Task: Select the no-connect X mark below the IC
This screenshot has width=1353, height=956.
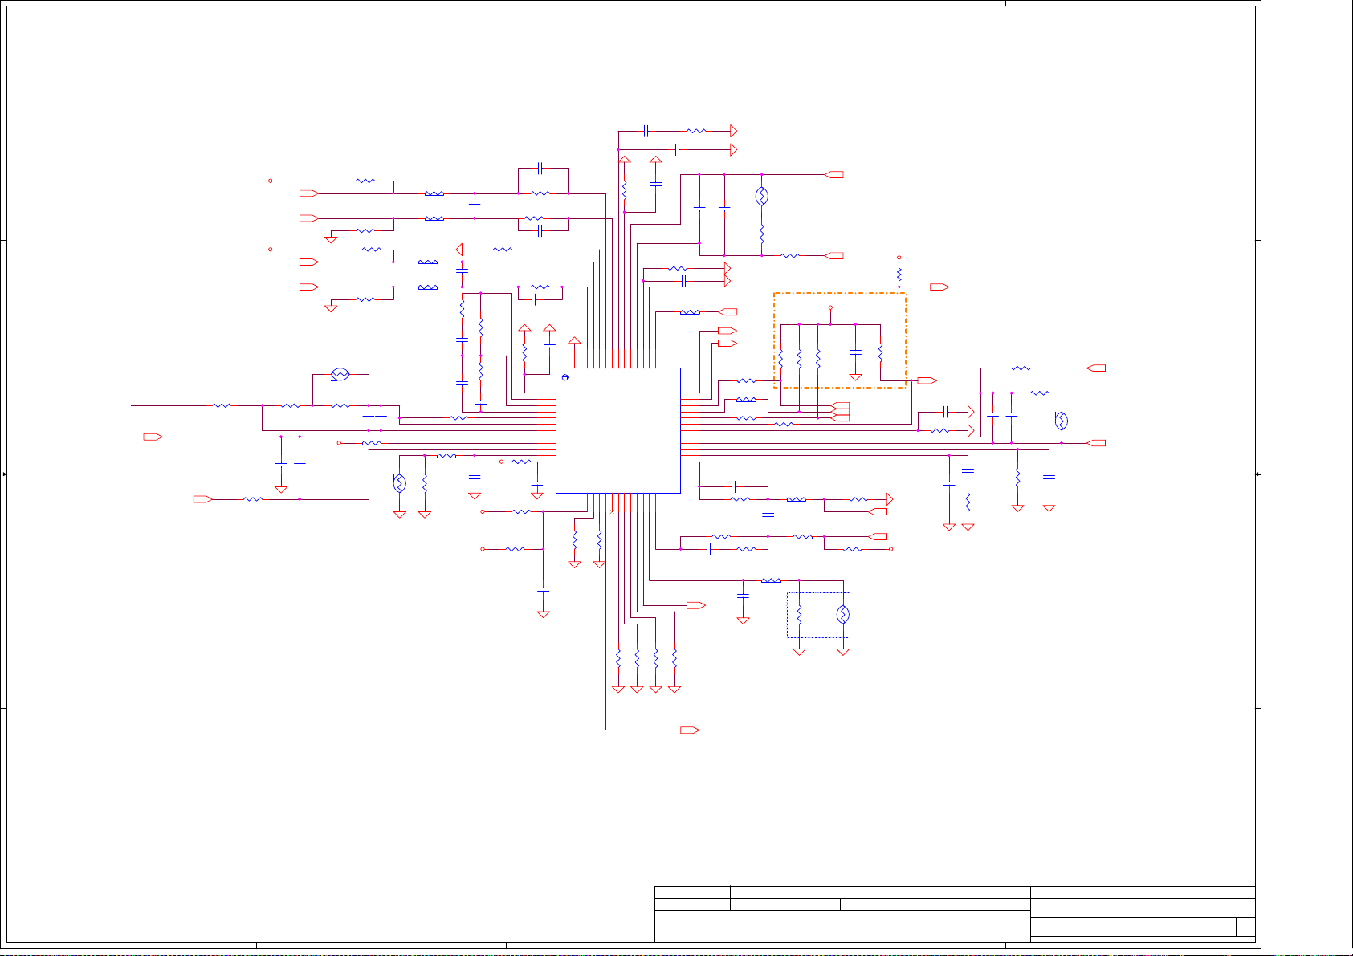Action: (612, 511)
